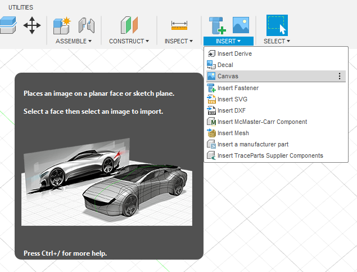Choose Insert McMaster-Carr Component

pos(262,122)
